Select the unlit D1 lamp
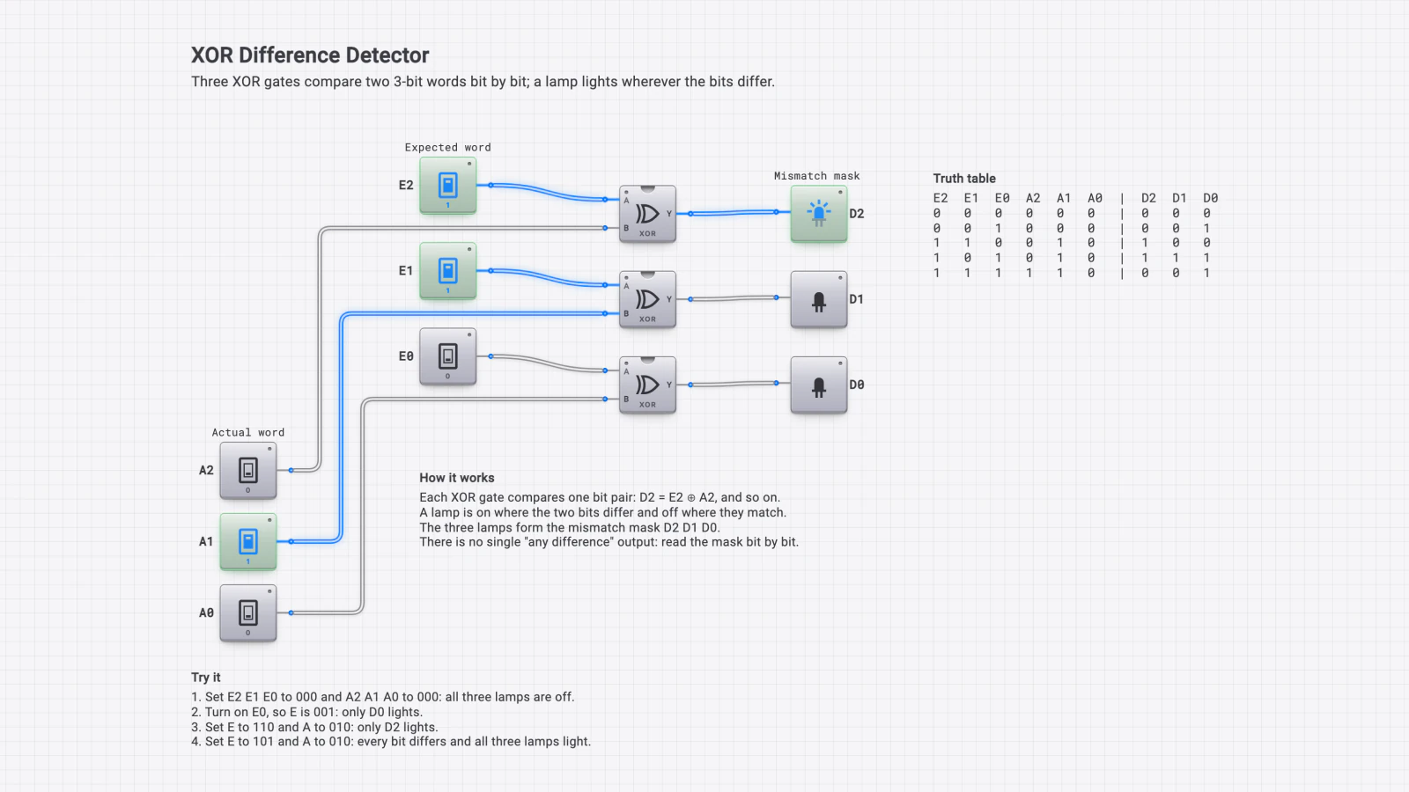 (x=819, y=299)
